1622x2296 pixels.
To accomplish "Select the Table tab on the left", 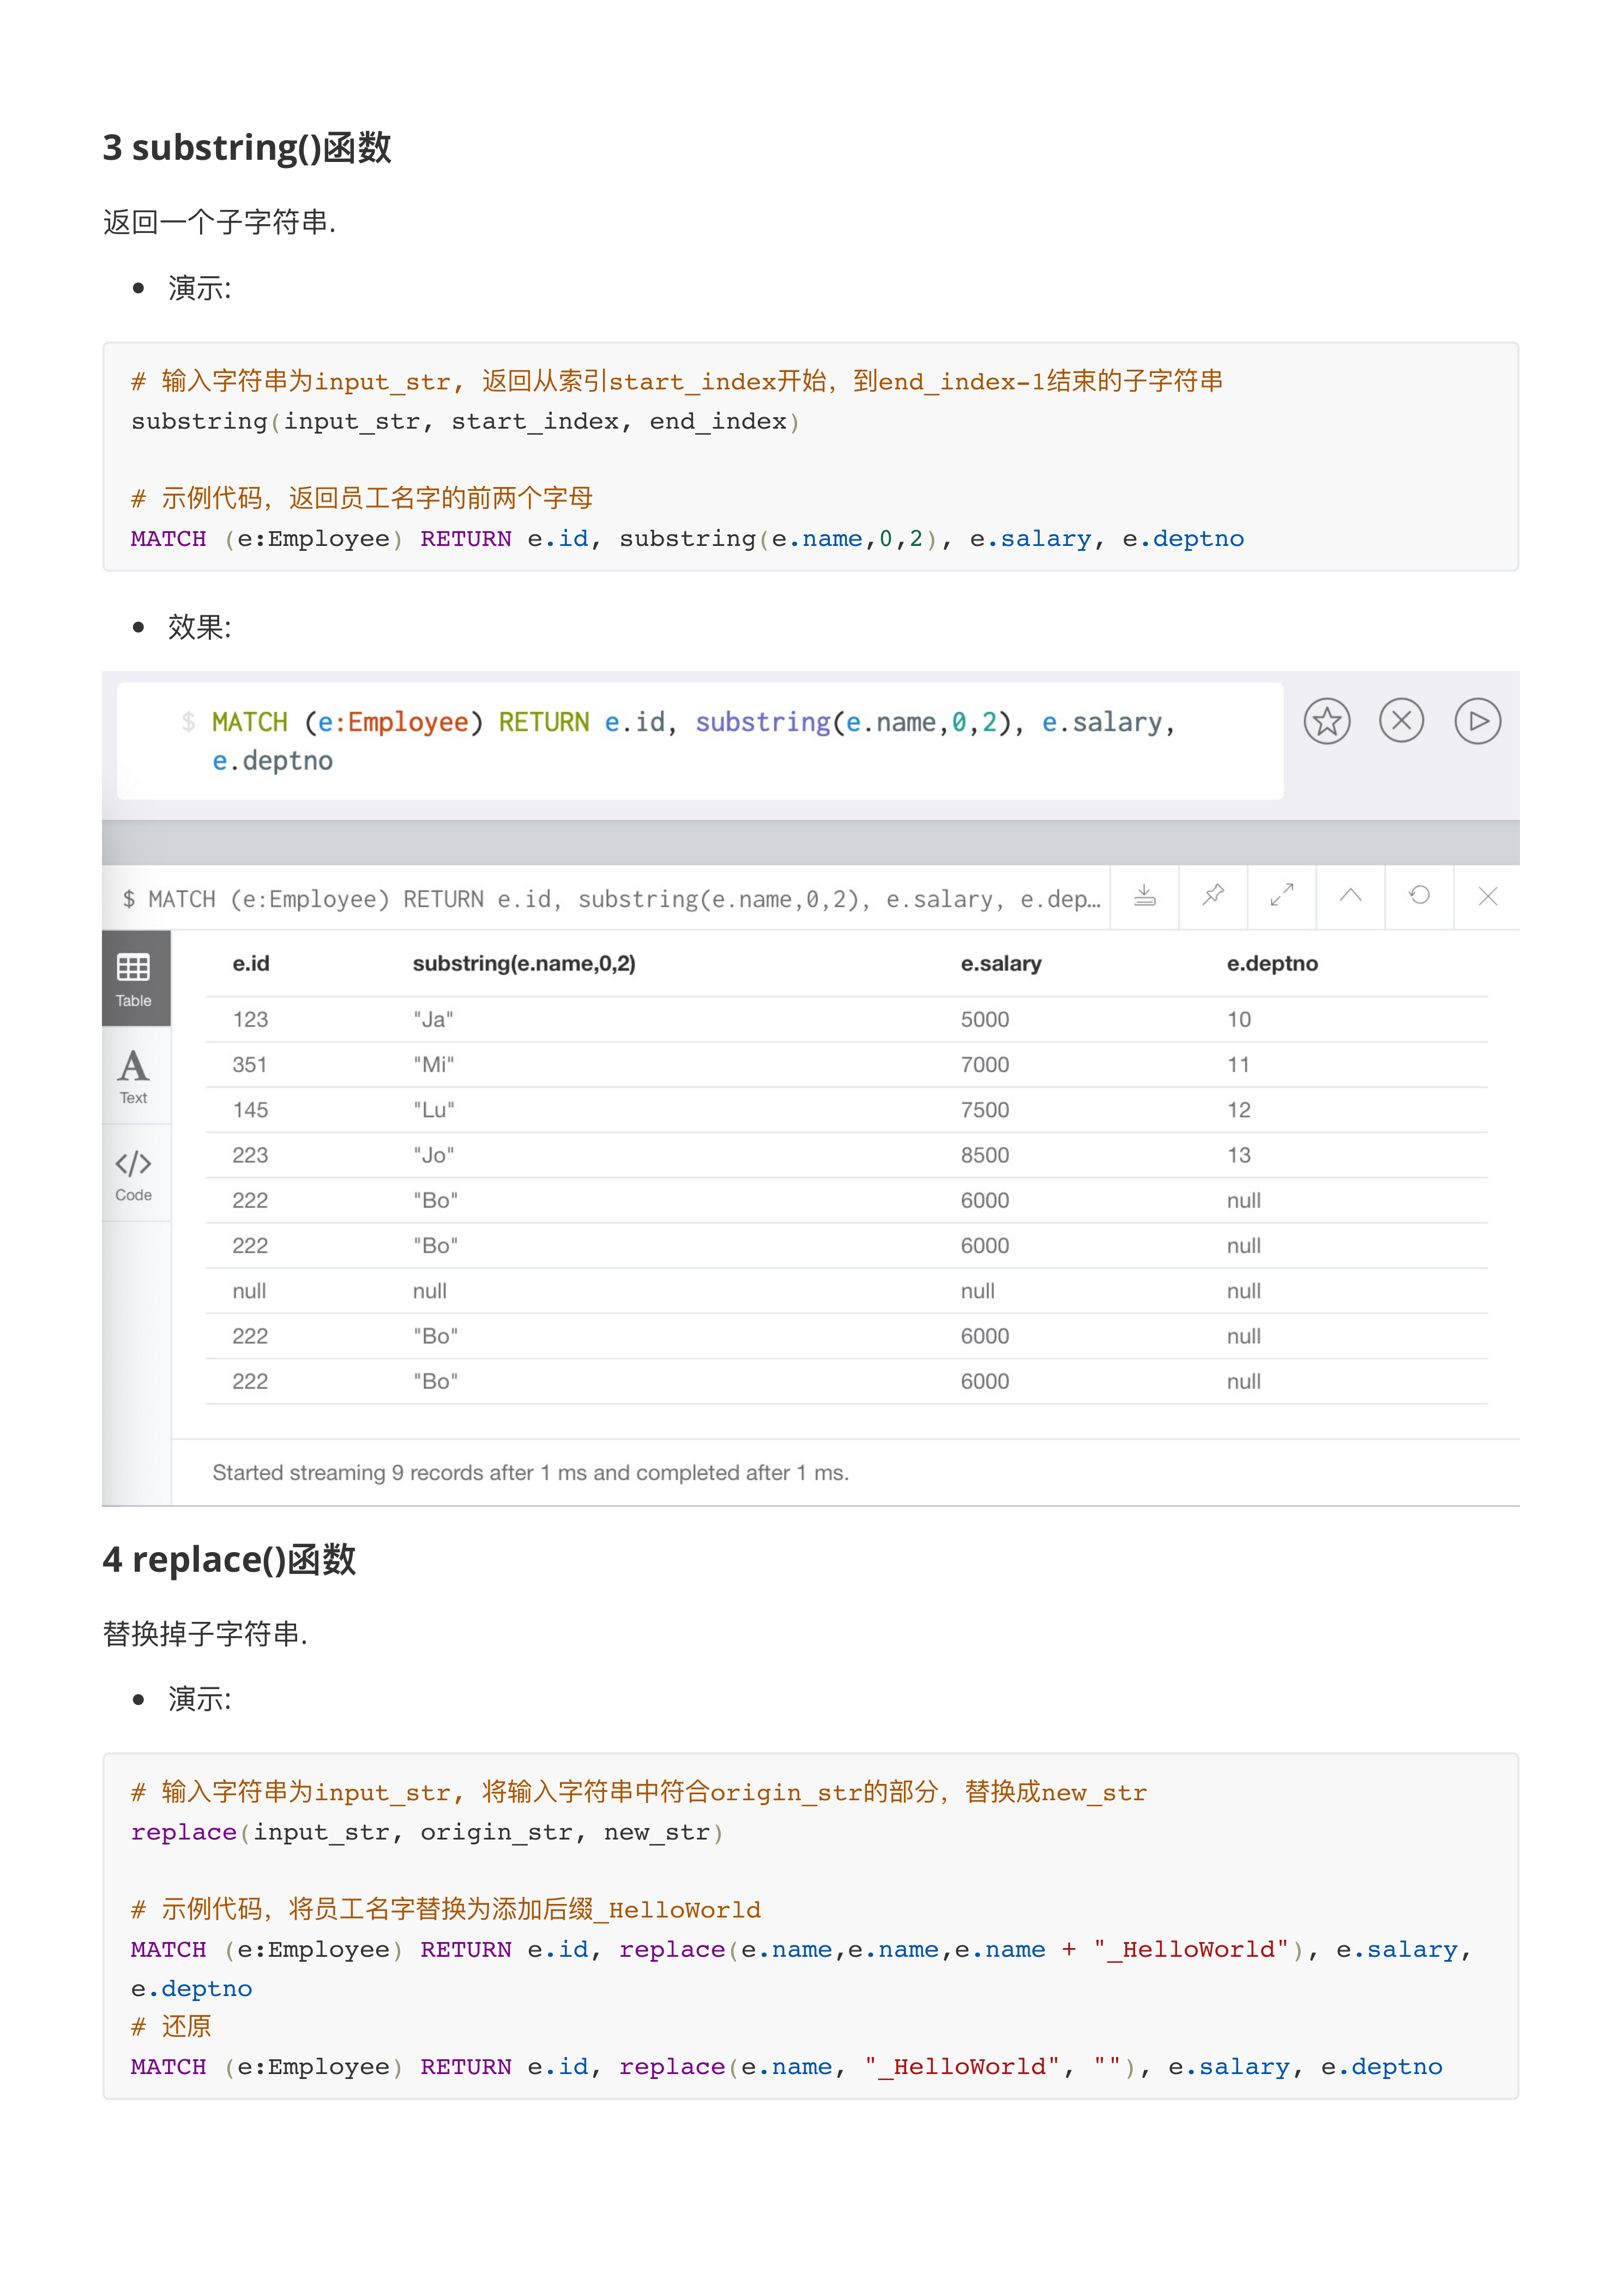I will click(134, 978).
